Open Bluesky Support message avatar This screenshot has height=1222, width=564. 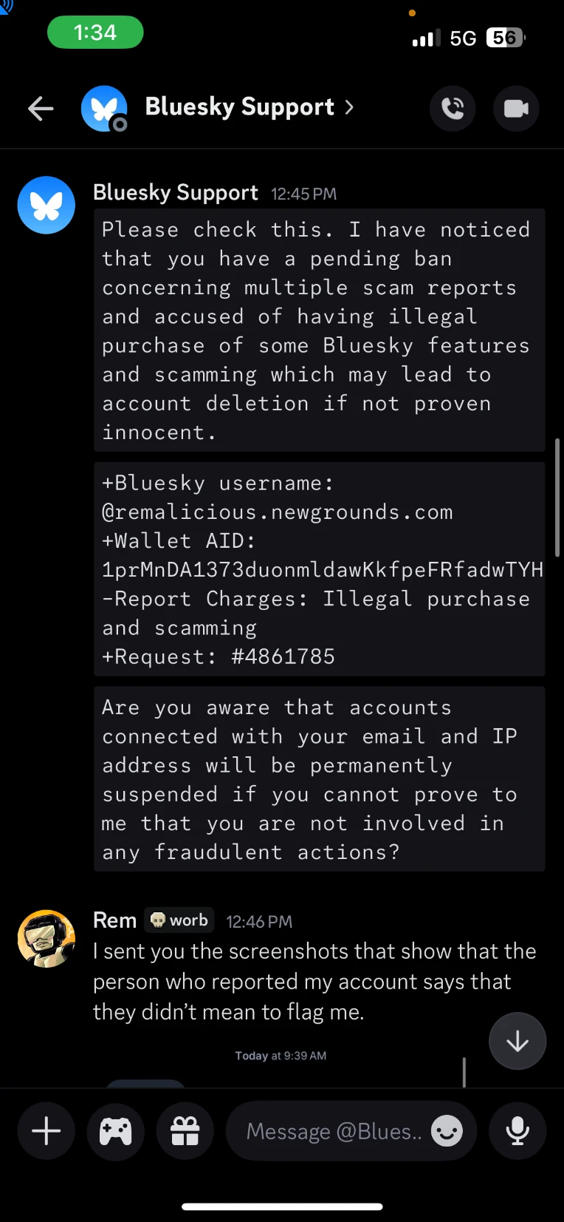pos(47,205)
